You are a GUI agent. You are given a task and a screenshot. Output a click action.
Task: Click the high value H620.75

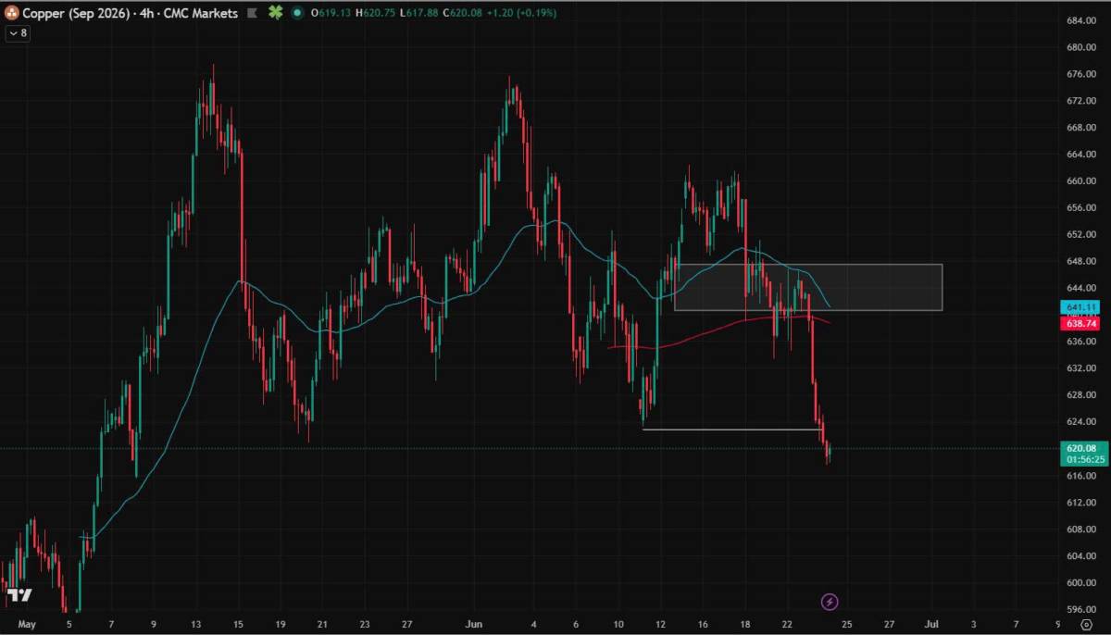coord(374,14)
